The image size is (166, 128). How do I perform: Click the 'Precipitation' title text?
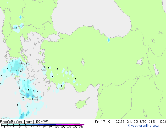(x=11, y=122)
